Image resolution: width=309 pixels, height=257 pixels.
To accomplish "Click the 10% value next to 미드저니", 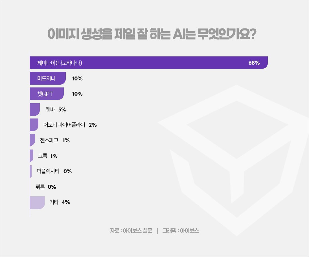I will [77, 79].
